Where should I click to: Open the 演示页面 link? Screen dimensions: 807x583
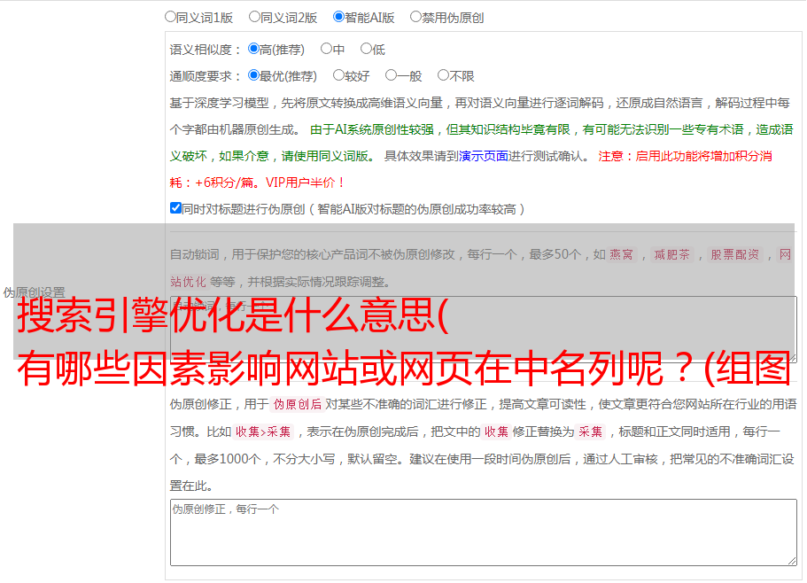[484, 156]
